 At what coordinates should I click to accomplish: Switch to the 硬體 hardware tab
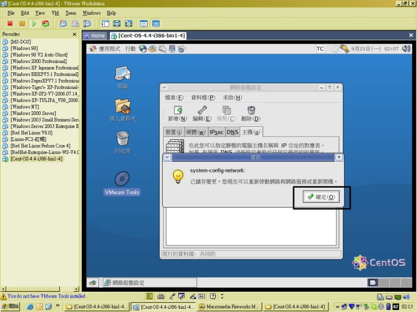(196, 132)
